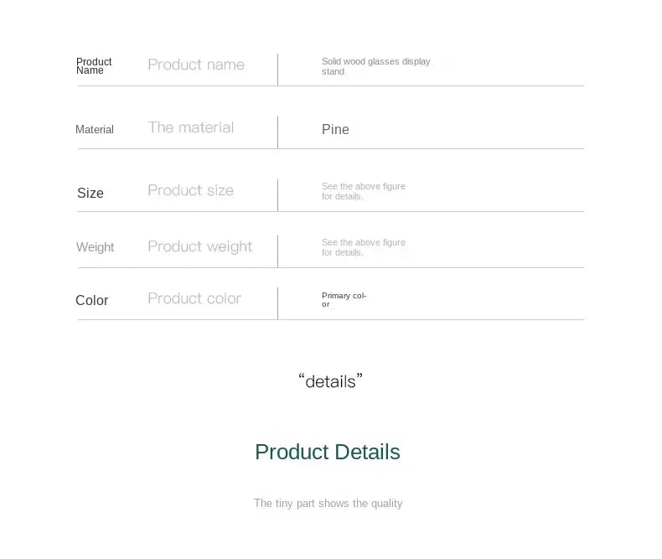Click the 'Weight' row label
This screenshot has width=662, height=559.
(x=95, y=247)
